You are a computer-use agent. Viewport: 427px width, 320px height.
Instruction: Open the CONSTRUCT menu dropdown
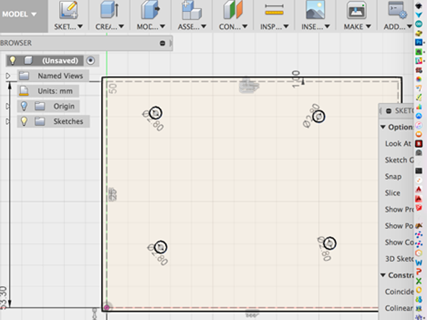point(233,27)
